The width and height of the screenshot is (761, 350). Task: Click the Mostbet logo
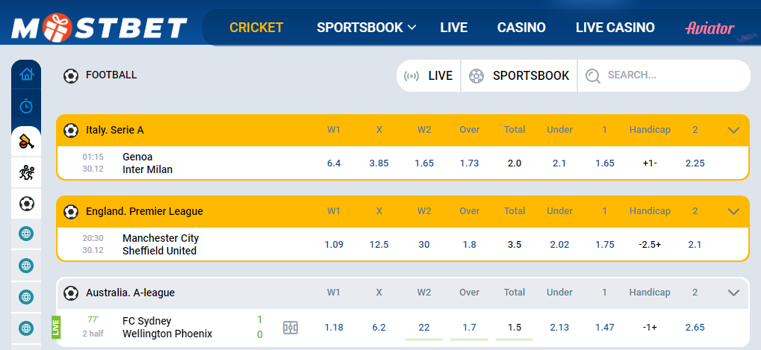click(x=99, y=28)
